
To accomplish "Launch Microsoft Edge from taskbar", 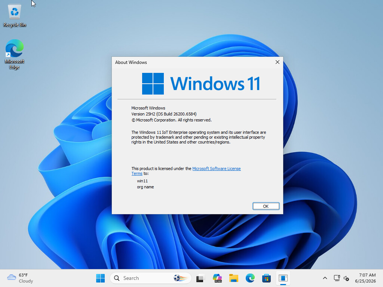I will [x=250, y=278].
